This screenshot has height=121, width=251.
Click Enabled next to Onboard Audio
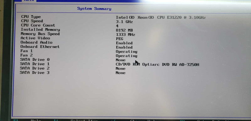[124, 43]
